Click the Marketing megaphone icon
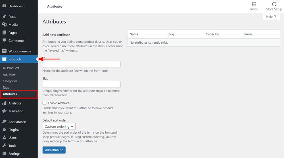The image size is (284, 158). click(4, 111)
